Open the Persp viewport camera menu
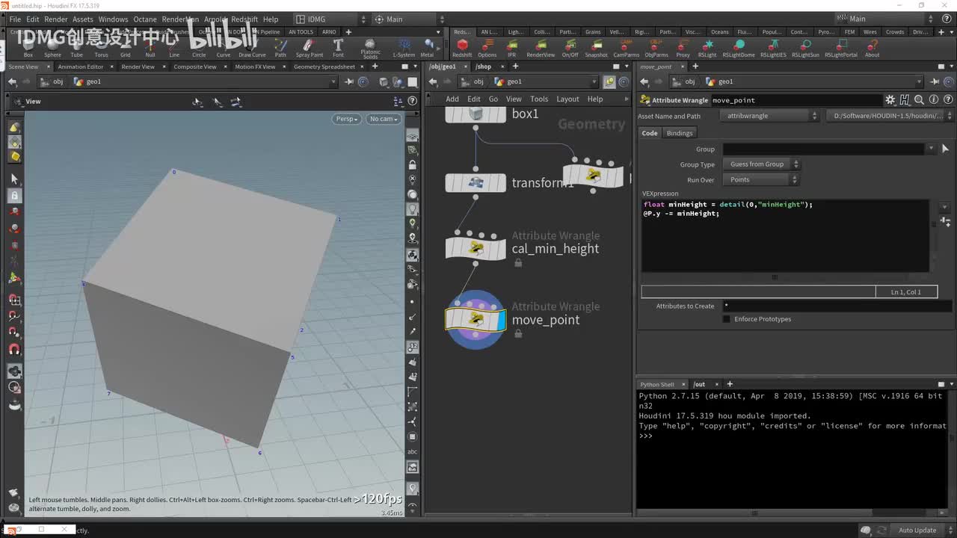957x538 pixels. coord(347,119)
